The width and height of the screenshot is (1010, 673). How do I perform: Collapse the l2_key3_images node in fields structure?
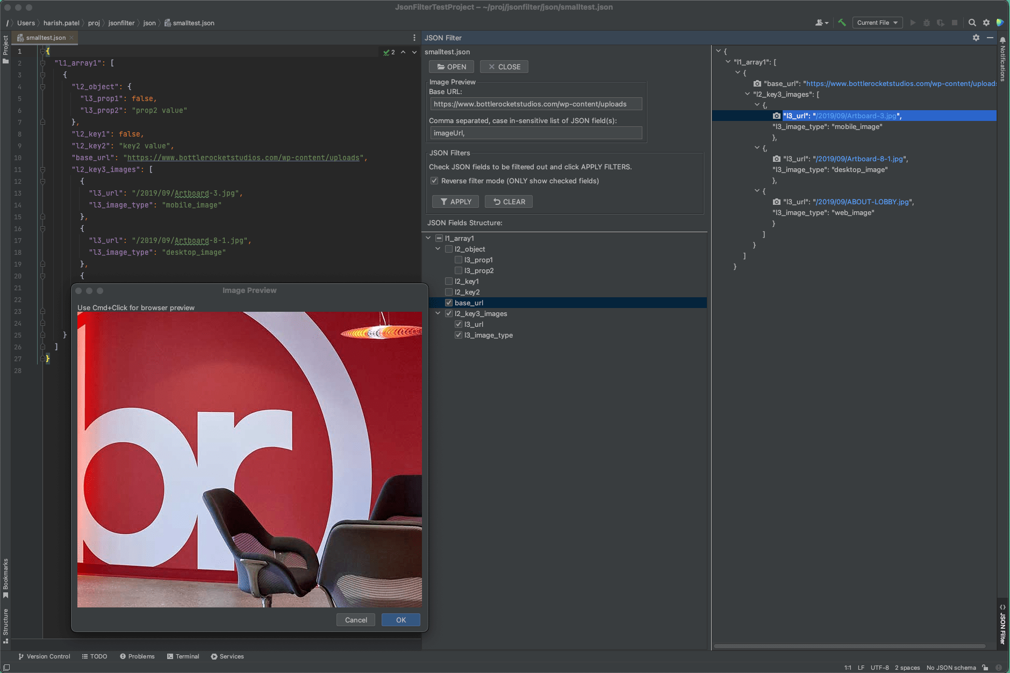pyautogui.click(x=438, y=313)
